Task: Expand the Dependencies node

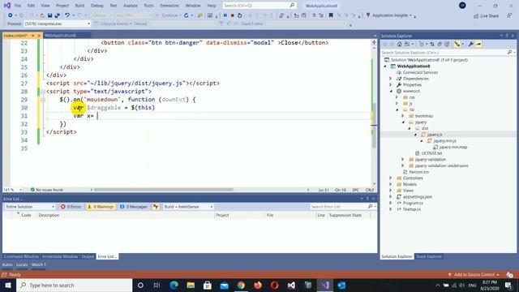Action: point(391,79)
